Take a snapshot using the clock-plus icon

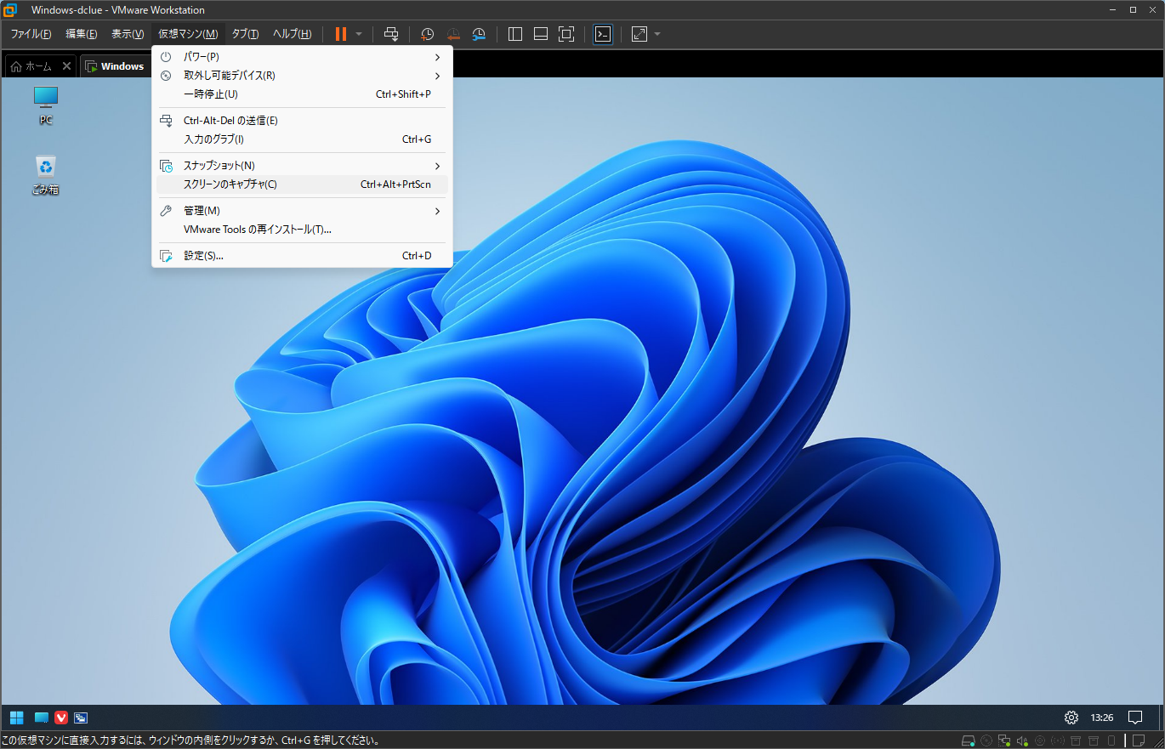(428, 34)
